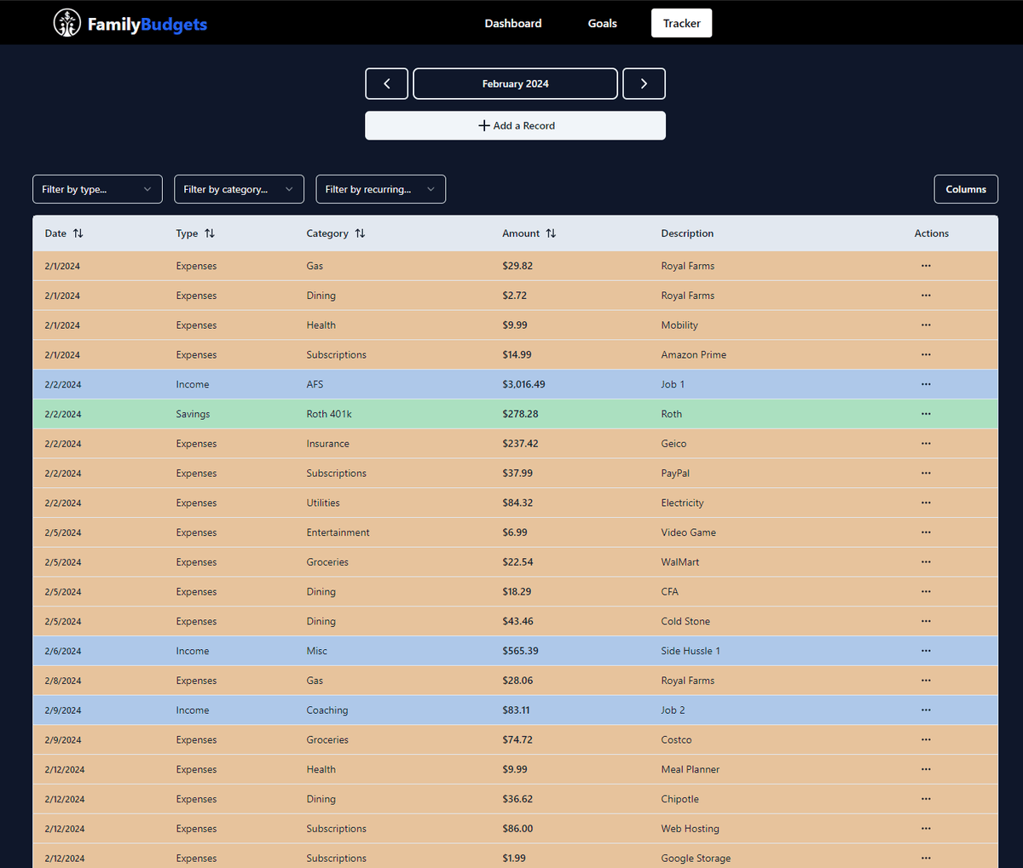This screenshot has width=1023, height=868.
Task: Click the February 2024 month selector
Action: (516, 83)
